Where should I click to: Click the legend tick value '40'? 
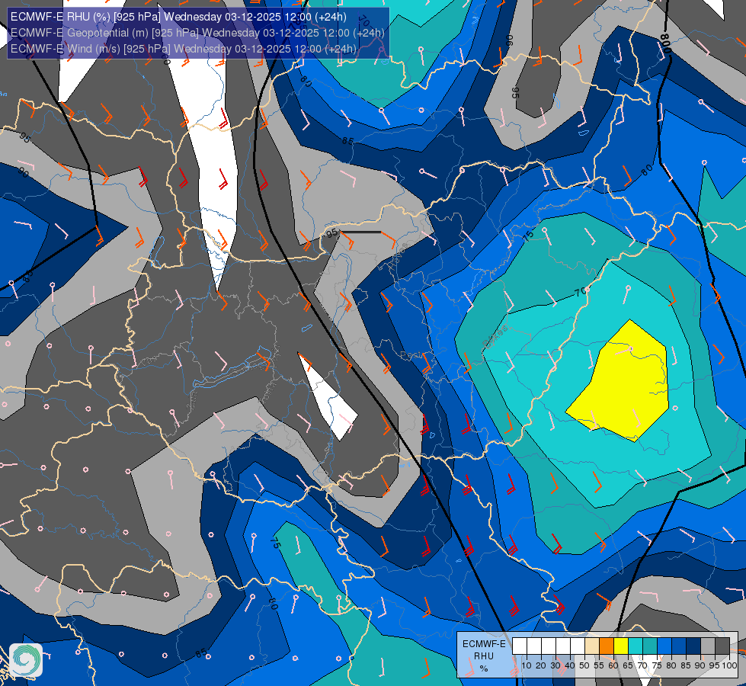coord(570,665)
